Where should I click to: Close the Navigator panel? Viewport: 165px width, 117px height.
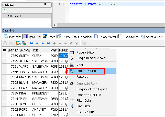tap(49, 4)
